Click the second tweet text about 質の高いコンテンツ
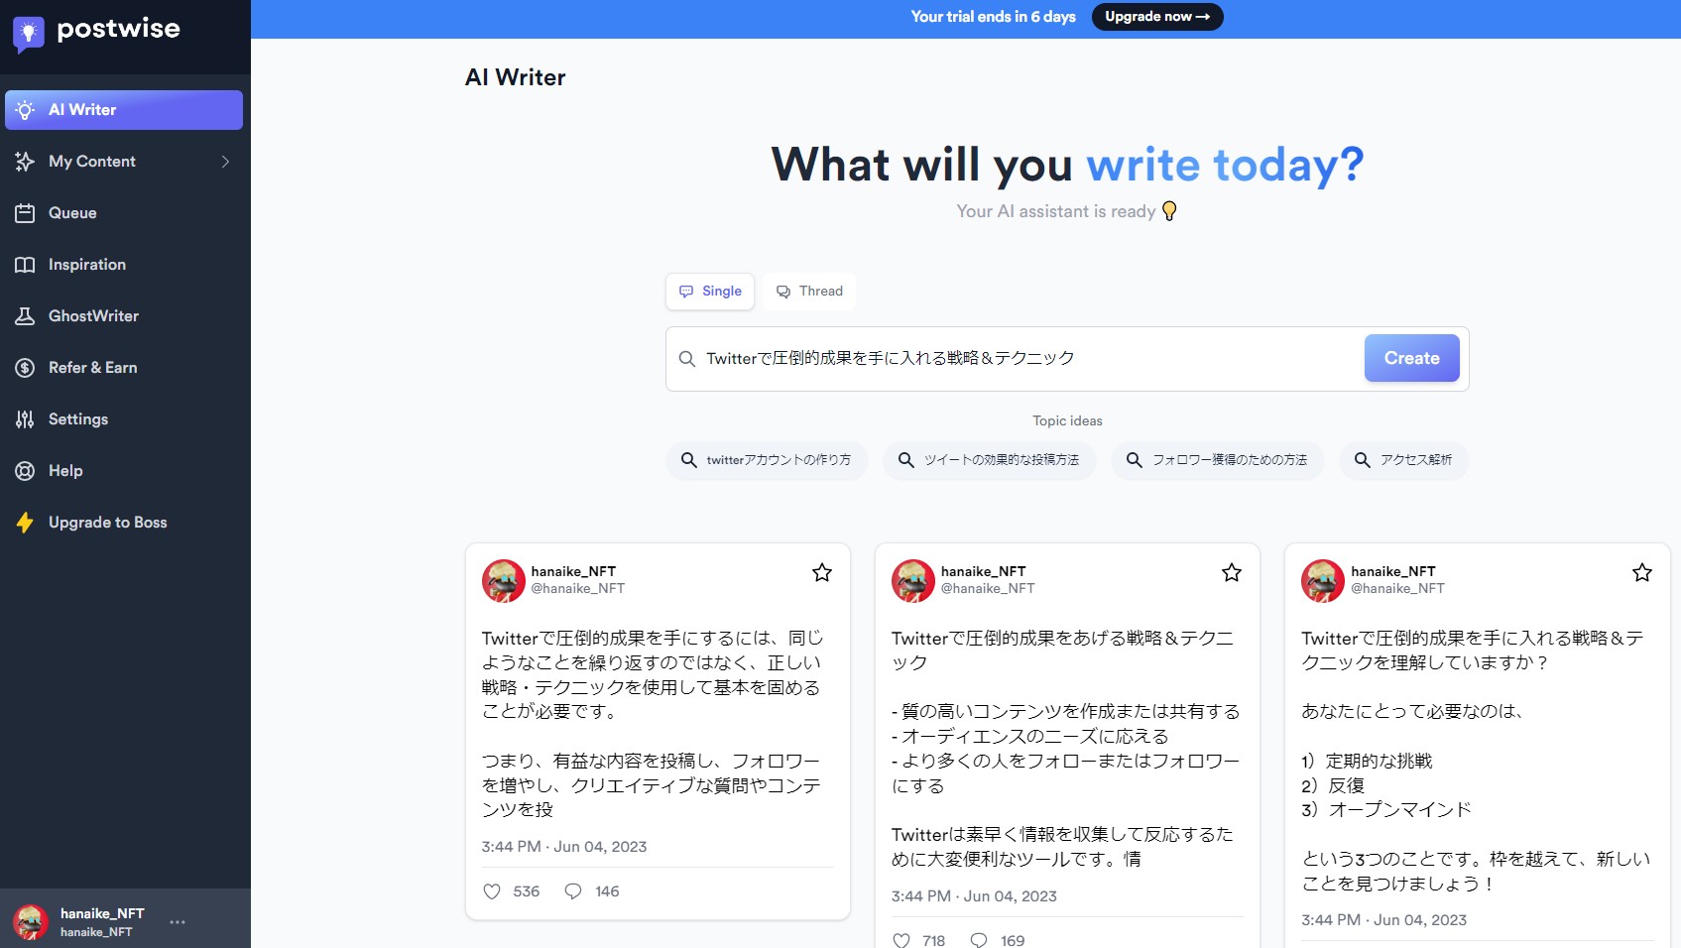 (x=1065, y=749)
